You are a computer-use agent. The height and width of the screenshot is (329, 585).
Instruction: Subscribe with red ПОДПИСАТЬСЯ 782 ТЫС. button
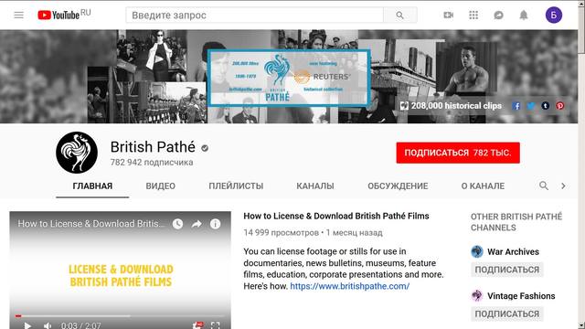458,153
